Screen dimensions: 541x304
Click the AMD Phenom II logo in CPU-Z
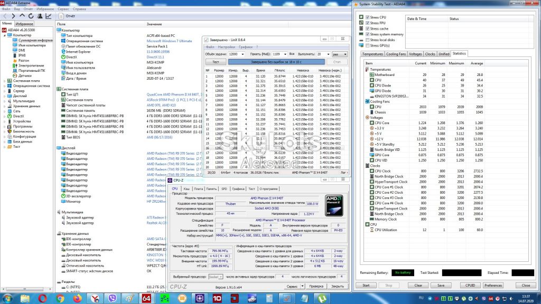pyautogui.click(x=334, y=205)
